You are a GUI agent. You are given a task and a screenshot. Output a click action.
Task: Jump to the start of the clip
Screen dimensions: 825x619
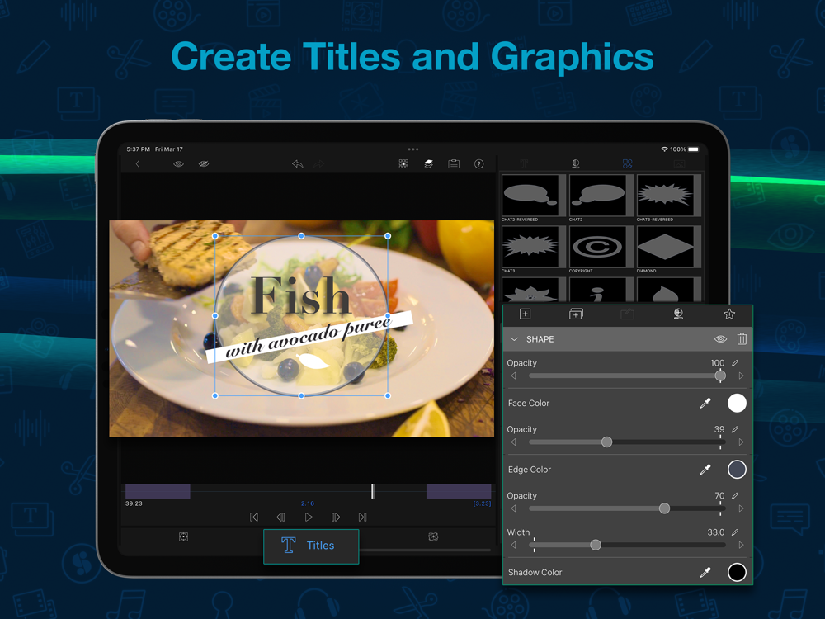(254, 517)
